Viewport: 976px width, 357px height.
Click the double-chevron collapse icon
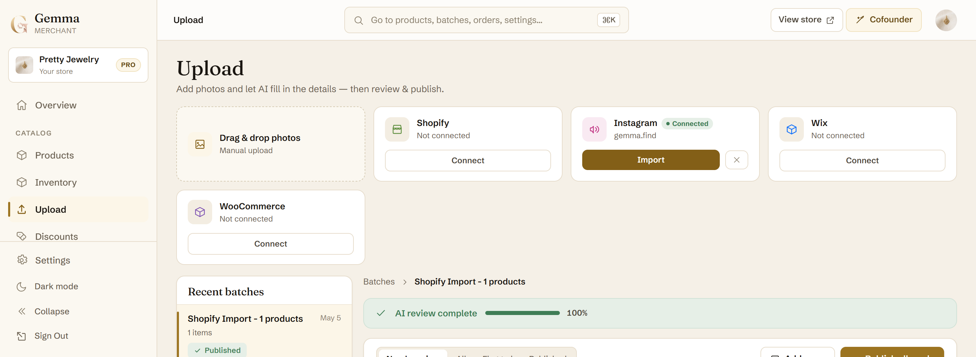22,311
